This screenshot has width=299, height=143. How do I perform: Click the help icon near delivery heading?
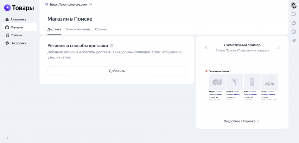[112, 45]
